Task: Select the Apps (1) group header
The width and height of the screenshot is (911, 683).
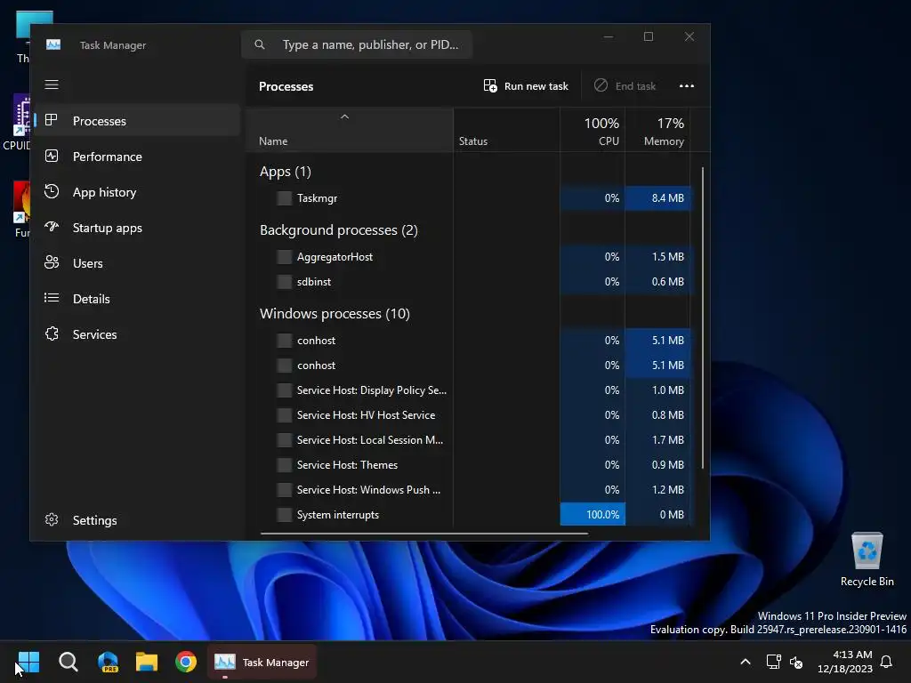Action: (286, 172)
